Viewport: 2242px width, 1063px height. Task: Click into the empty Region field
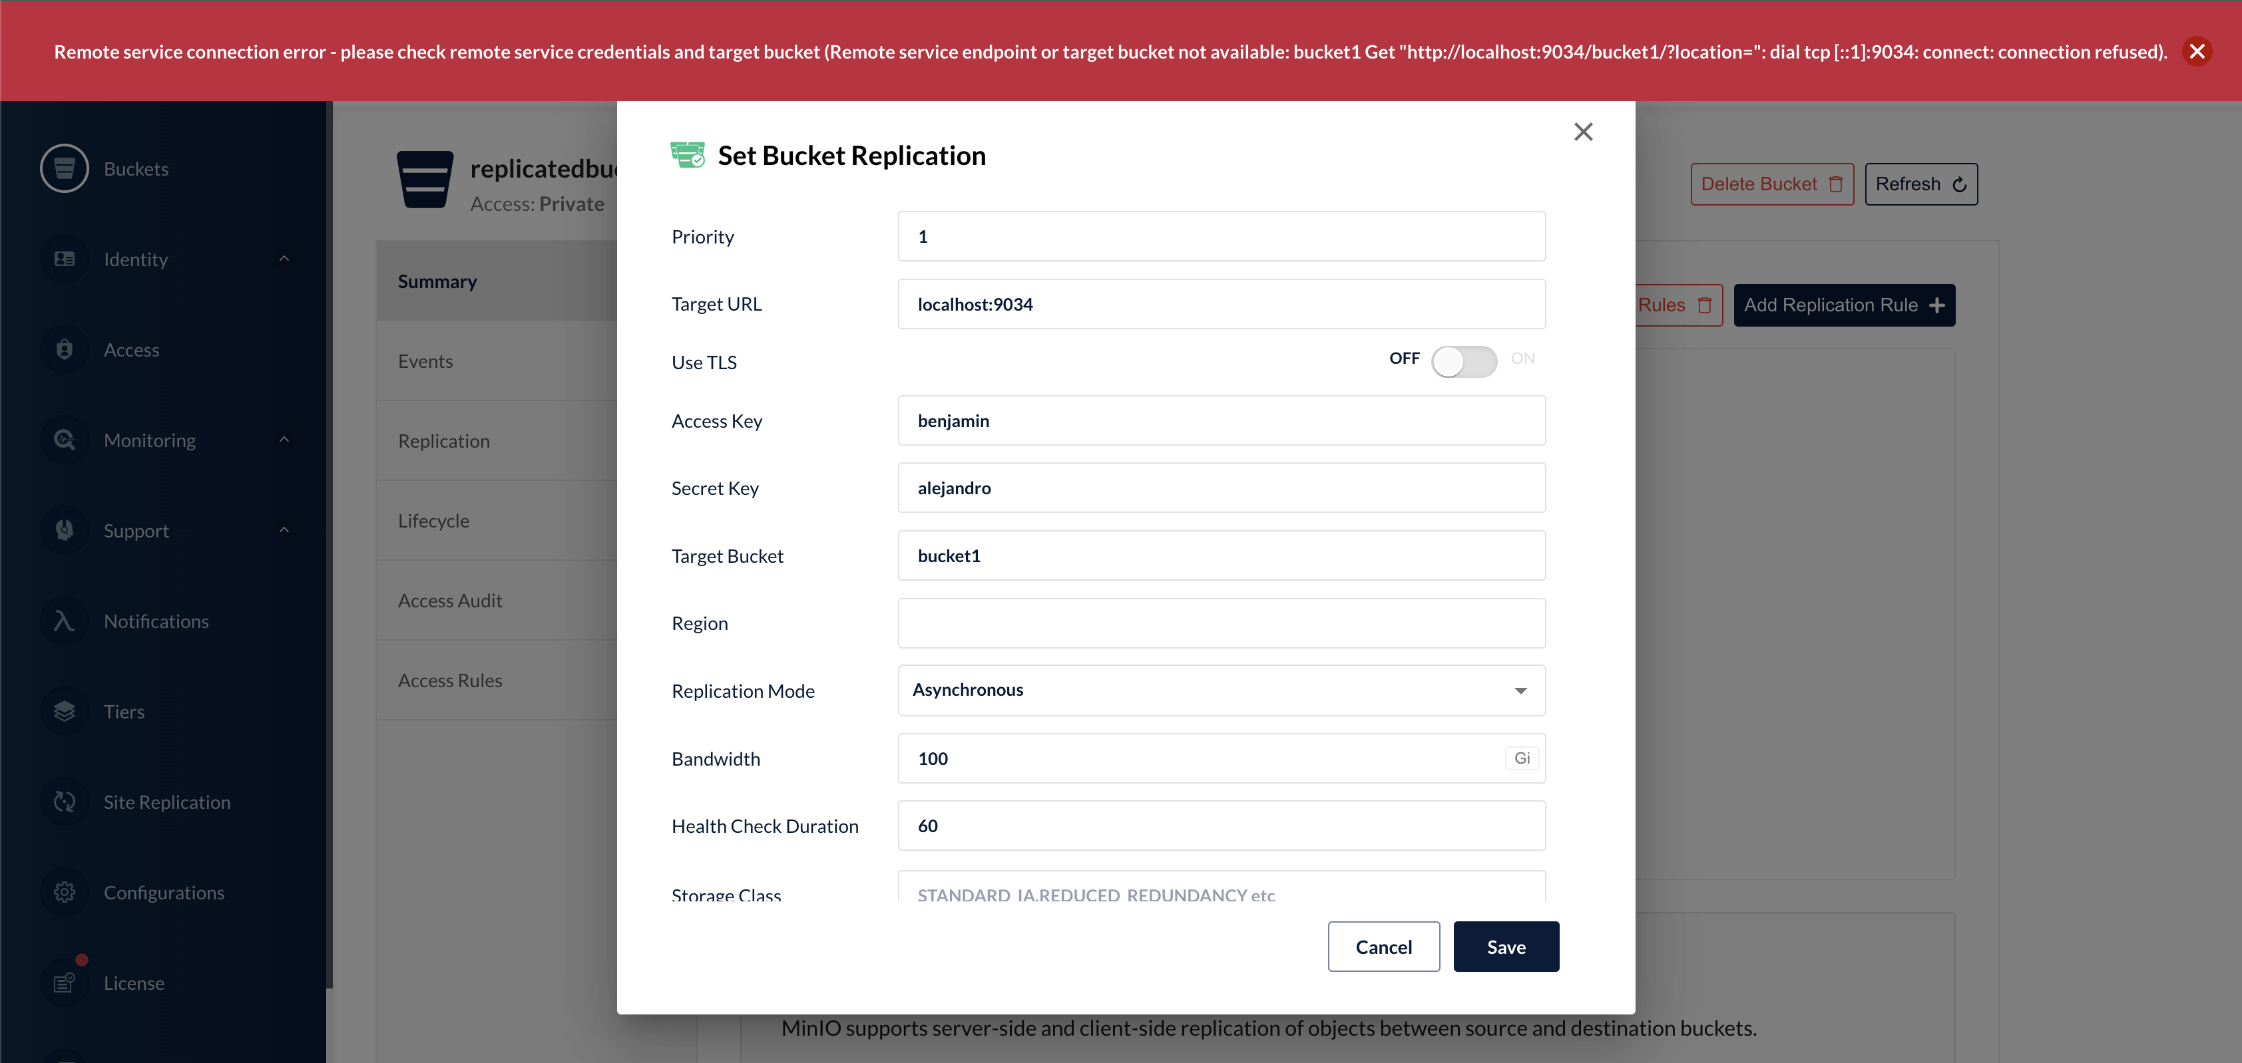pos(1221,623)
